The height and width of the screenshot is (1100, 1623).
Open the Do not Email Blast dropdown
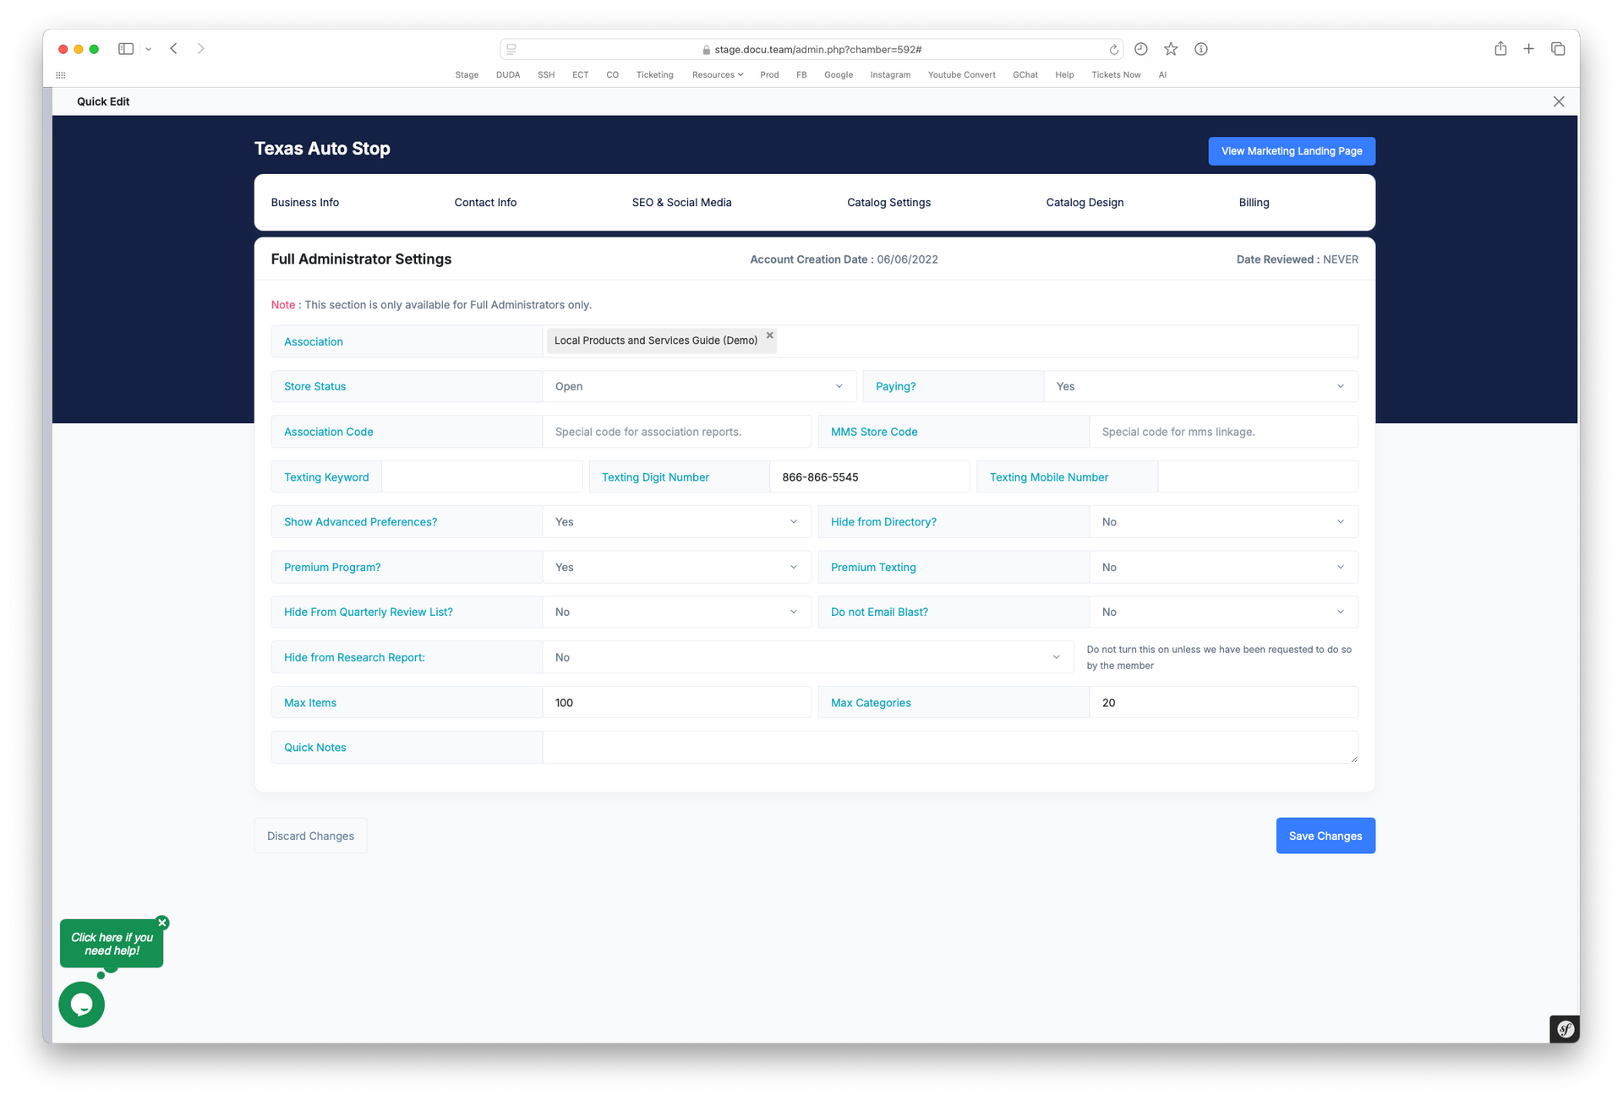pyautogui.click(x=1223, y=612)
